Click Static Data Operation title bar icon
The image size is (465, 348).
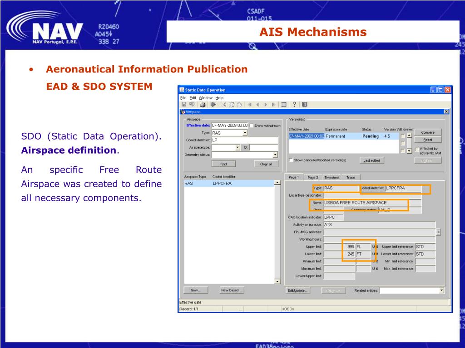pos(182,90)
